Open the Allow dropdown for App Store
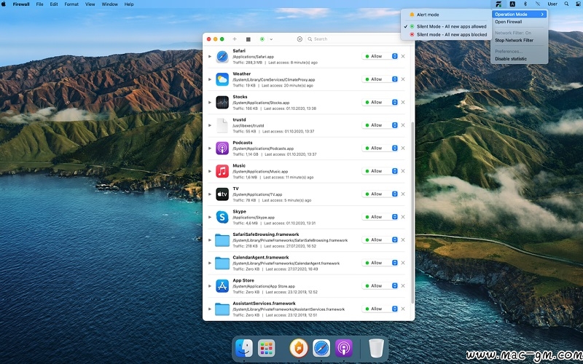Image resolution: width=583 pixels, height=364 pixels. (x=380, y=286)
